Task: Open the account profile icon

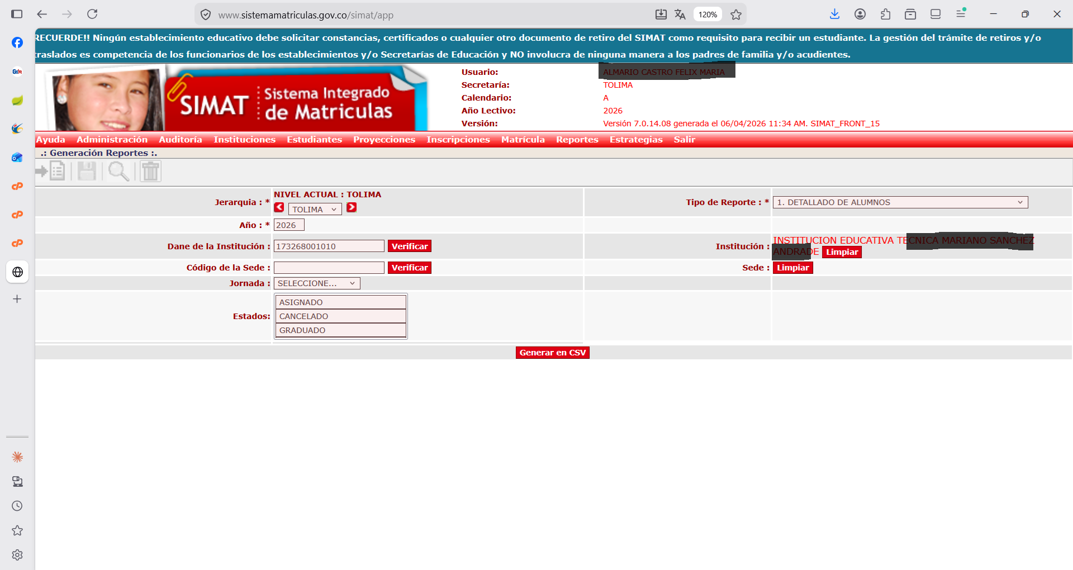Action: pyautogui.click(x=860, y=14)
